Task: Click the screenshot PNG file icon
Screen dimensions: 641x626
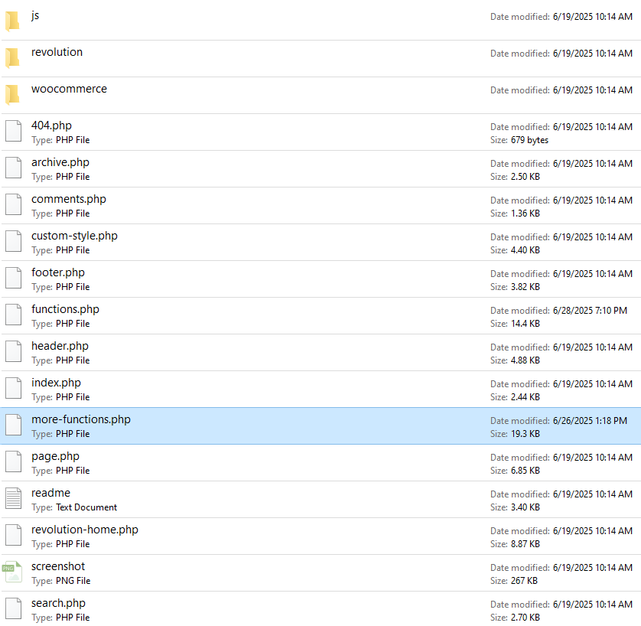Action: [13, 572]
